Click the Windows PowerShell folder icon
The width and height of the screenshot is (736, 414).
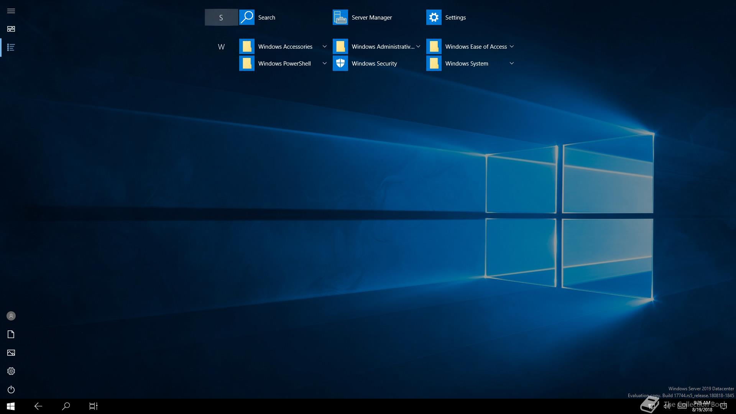pos(247,63)
